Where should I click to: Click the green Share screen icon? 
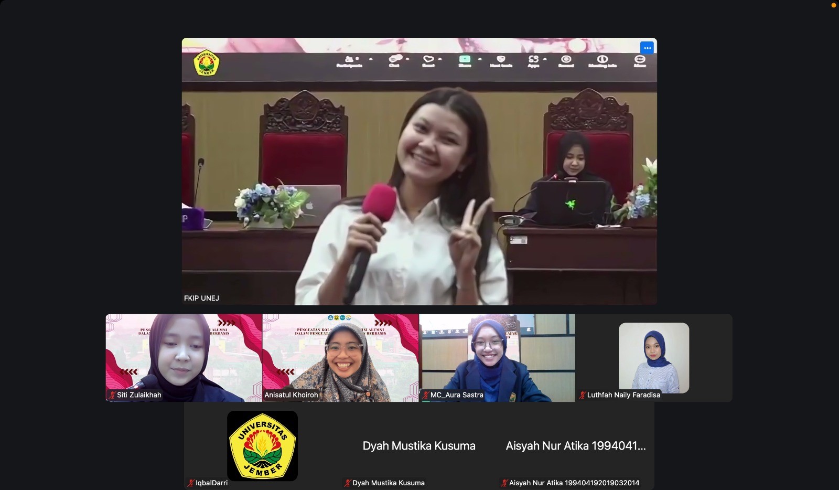pos(465,59)
